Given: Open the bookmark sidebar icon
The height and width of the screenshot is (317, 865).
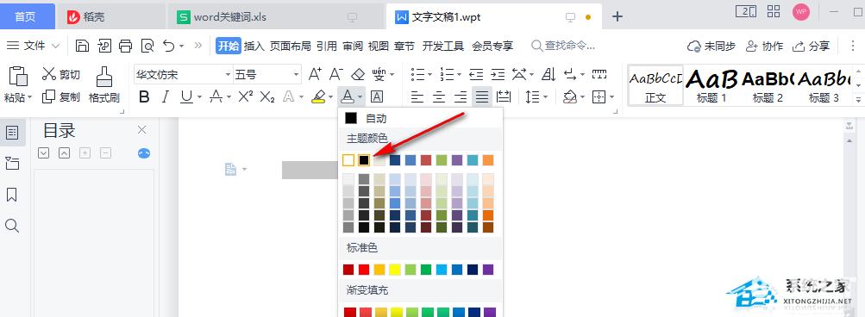Looking at the screenshot, I should pyautogui.click(x=11, y=195).
